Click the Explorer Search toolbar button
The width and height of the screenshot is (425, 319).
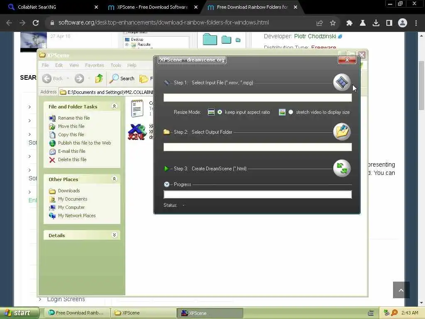coord(122,79)
